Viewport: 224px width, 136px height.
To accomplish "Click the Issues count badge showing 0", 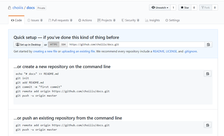I will coord(41,20).
